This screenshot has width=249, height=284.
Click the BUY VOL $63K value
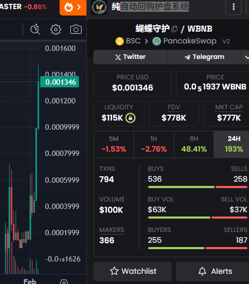[x=157, y=210]
